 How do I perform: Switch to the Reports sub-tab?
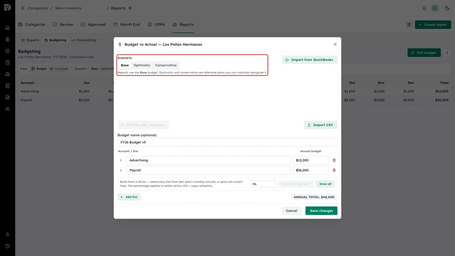30,40
